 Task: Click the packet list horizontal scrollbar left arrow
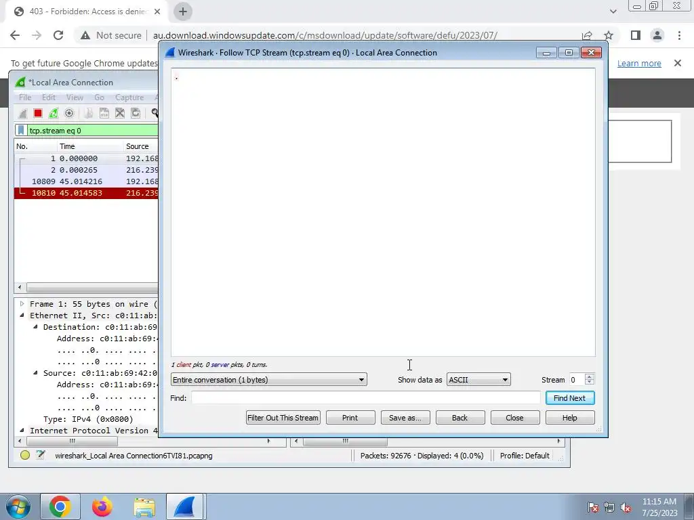coord(20,287)
